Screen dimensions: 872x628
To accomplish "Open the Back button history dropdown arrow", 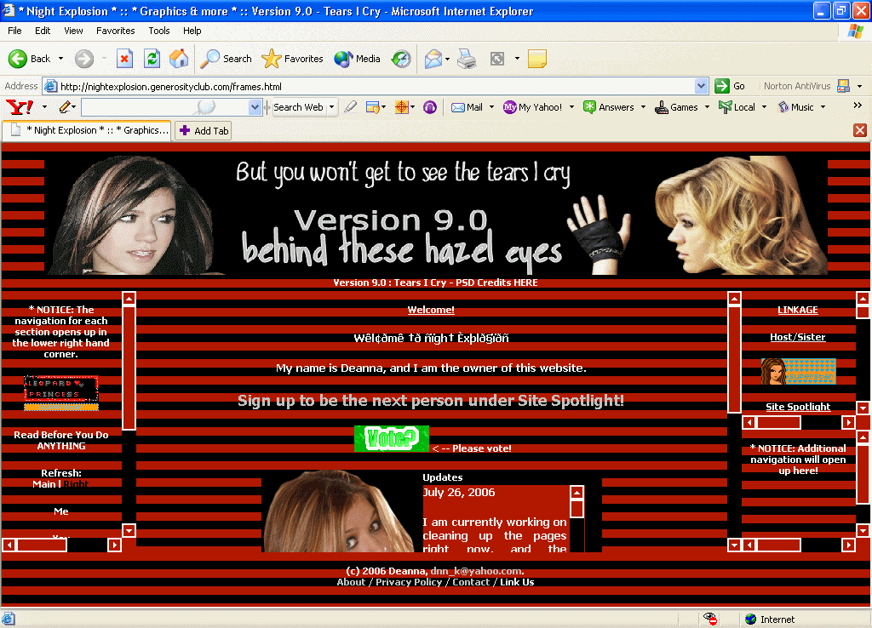I will click(60, 59).
